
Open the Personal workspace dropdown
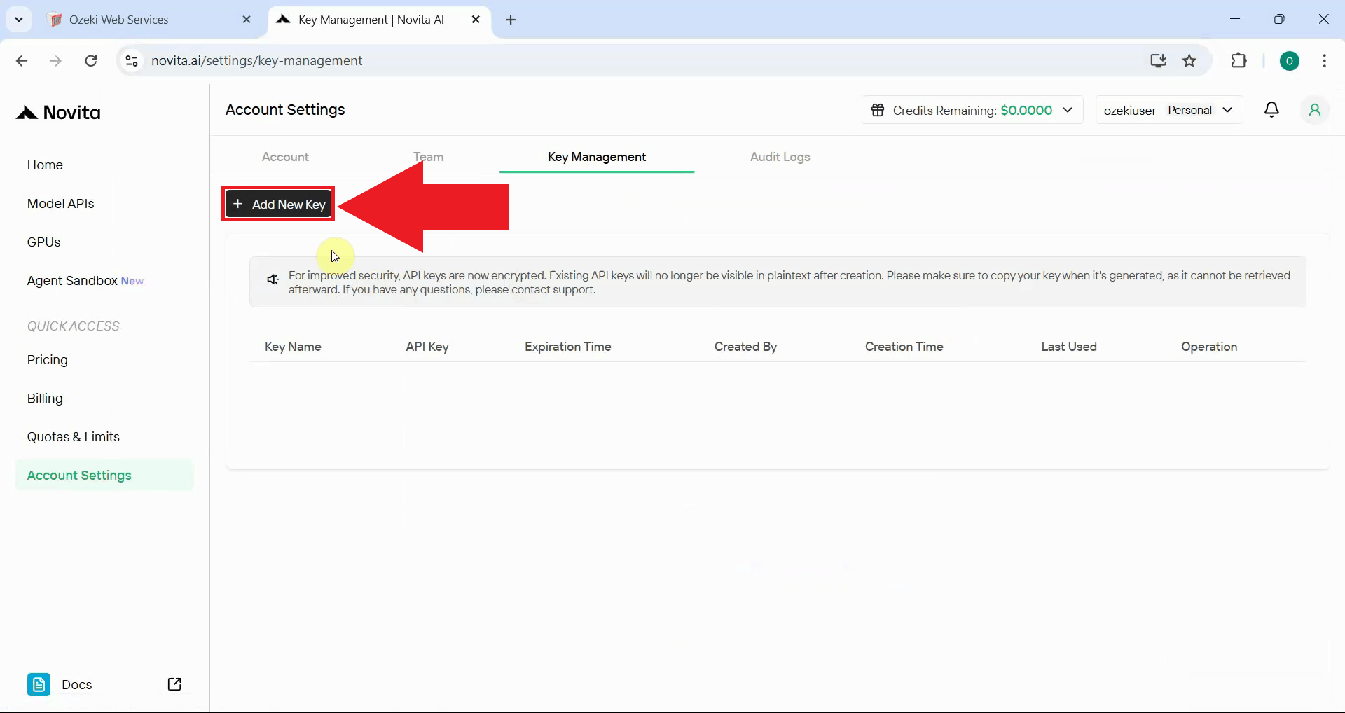1228,110
